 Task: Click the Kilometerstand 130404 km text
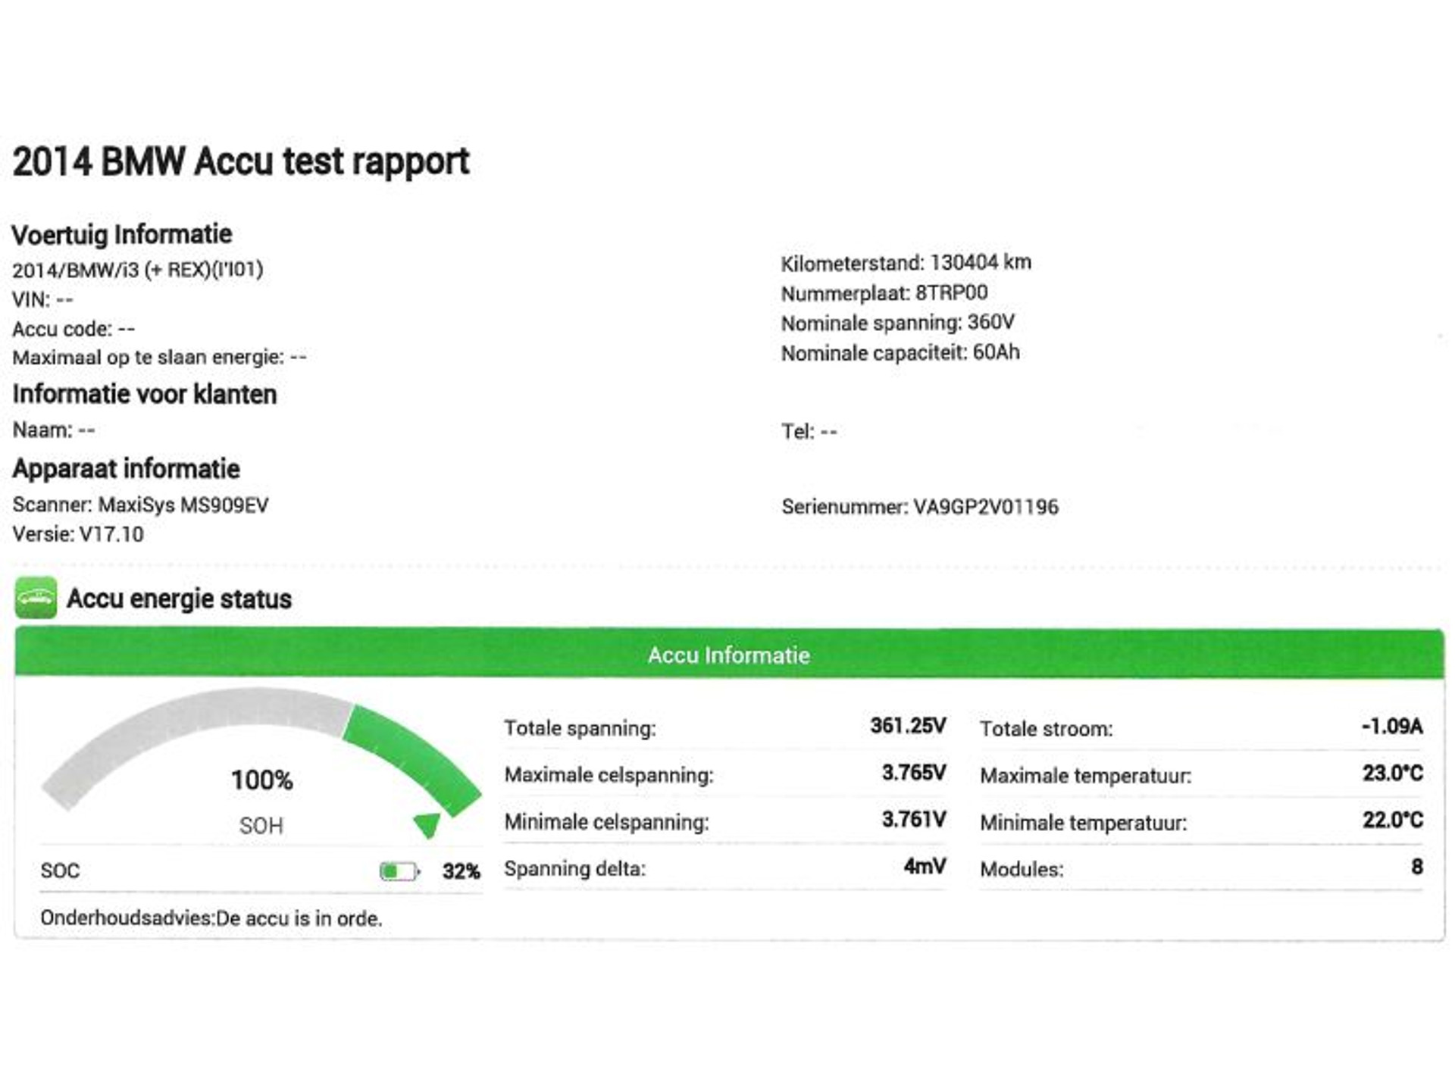tap(906, 263)
